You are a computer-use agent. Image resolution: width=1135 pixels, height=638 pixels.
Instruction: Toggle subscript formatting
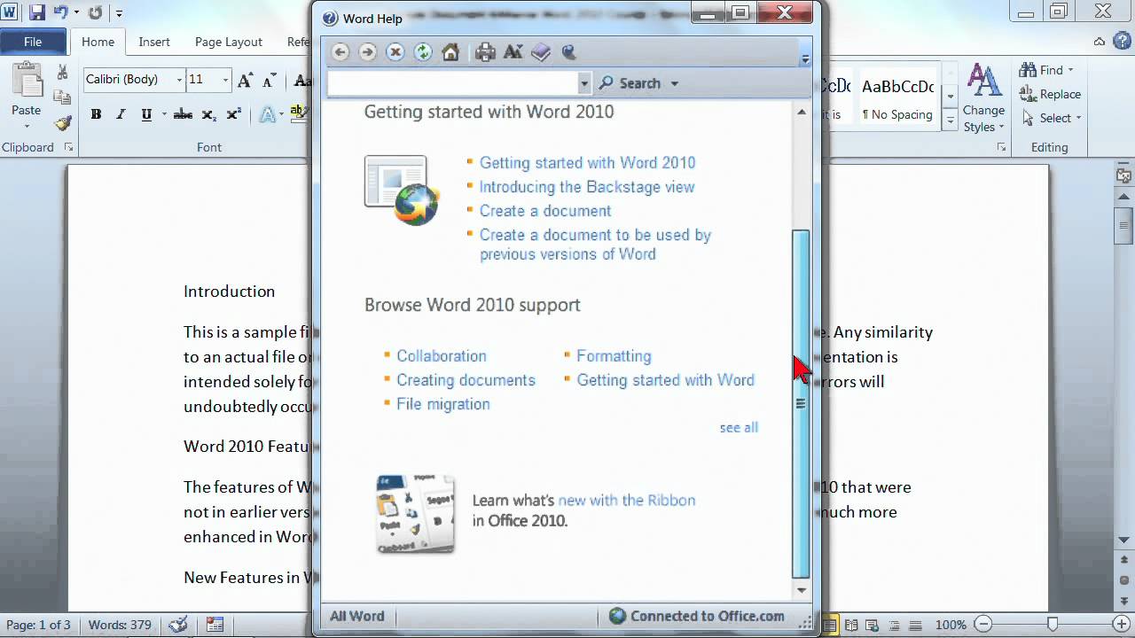point(208,114)
